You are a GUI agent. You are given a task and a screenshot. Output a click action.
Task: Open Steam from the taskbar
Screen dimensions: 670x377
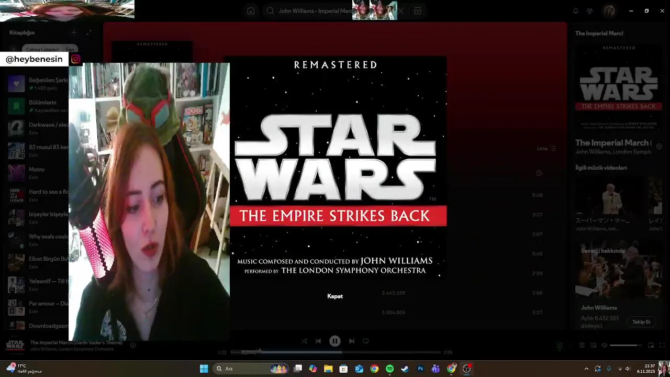[x=405, y=369]
